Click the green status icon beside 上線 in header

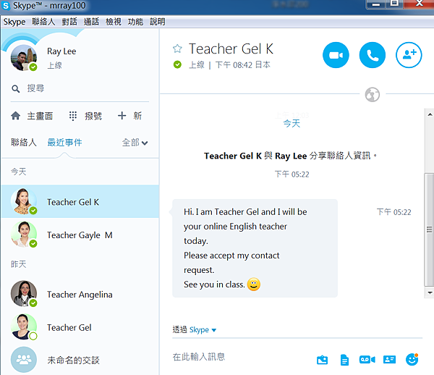(x=177, y=64)
